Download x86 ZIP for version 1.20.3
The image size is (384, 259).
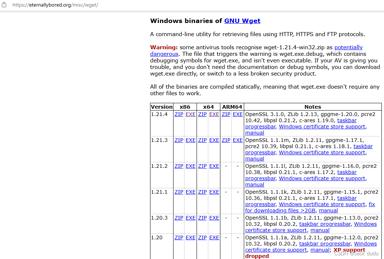coord(179,218)
